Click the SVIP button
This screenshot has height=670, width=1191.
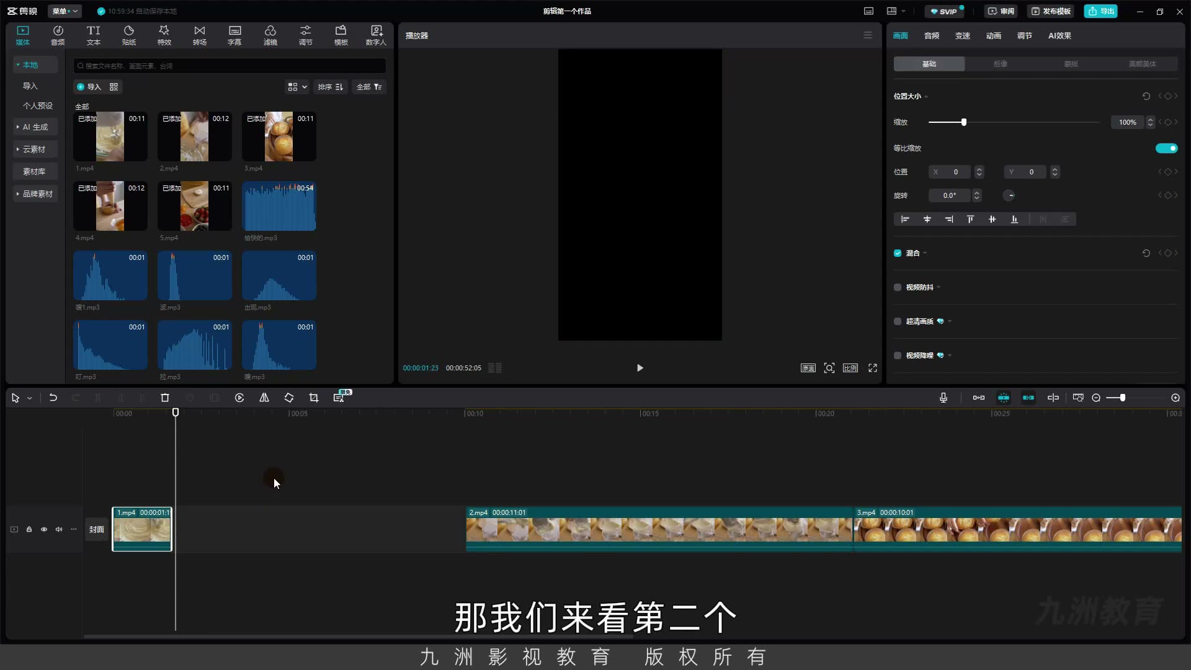[944, 11]
